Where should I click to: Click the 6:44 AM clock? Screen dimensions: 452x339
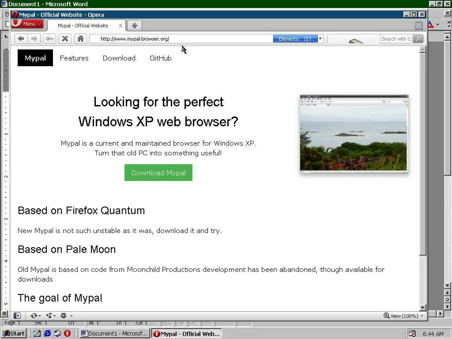(x=433, y=334)
